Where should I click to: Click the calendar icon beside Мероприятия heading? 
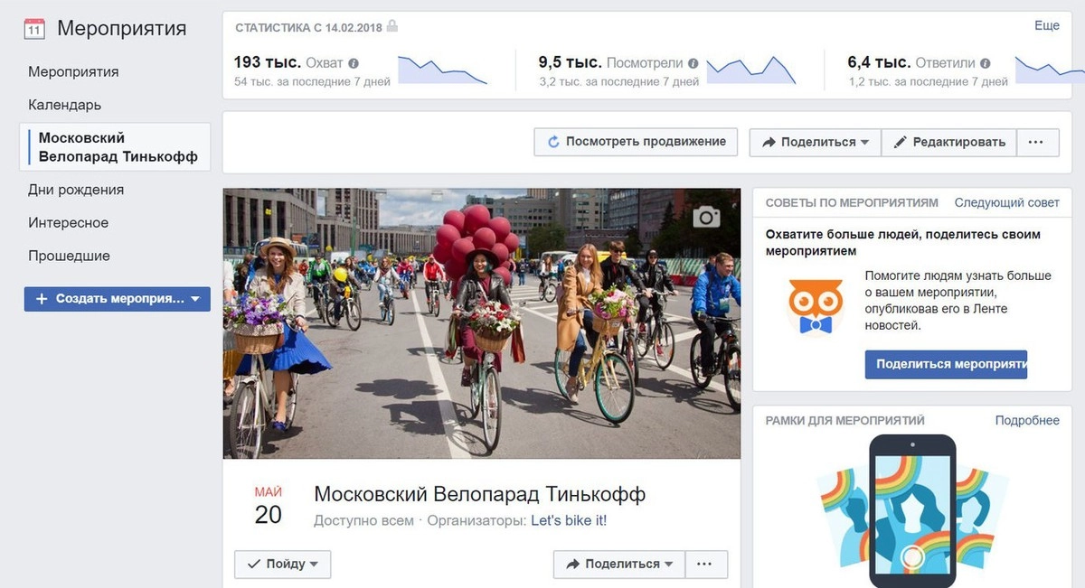pyautogui.click(x=33, y=28)
